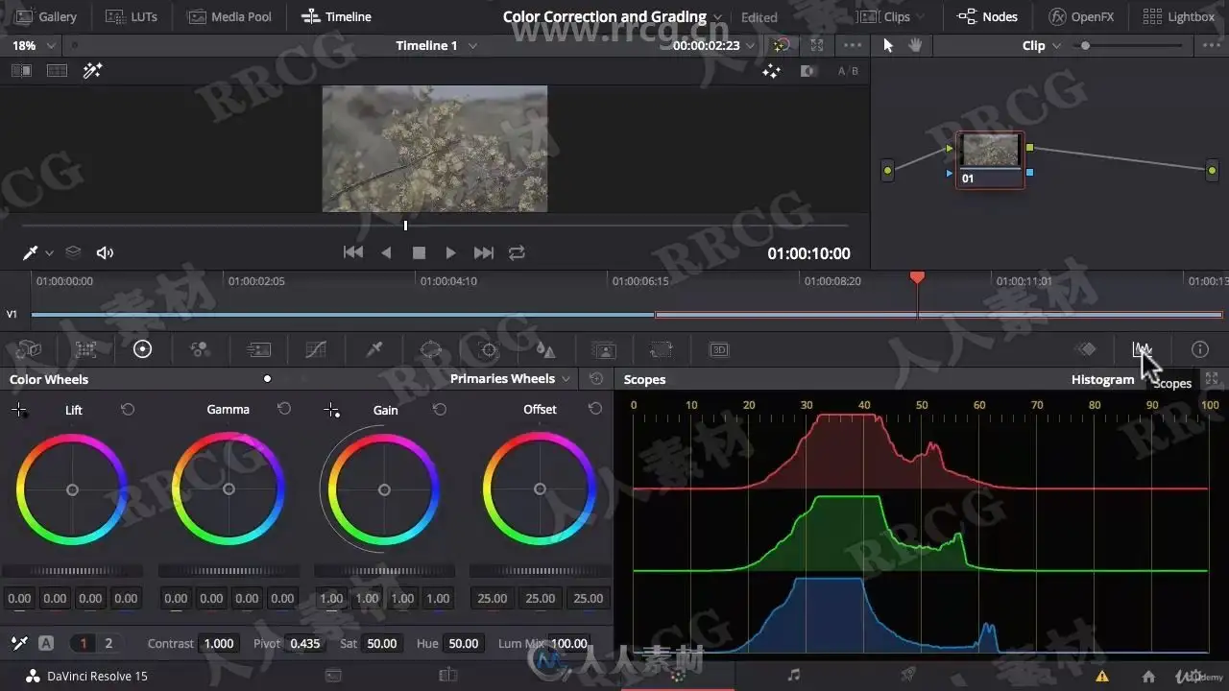Open the Fairlight audio page

coord(793,676)
